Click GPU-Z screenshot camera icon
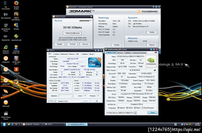The height and width of the screenshot is (133, 202). point(156,53)
